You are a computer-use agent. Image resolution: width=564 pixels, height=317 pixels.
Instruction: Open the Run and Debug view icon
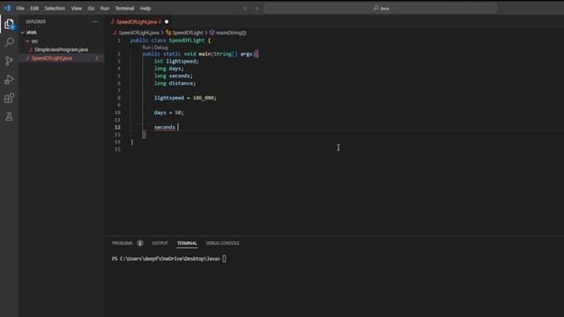click(x=9, y=79)
